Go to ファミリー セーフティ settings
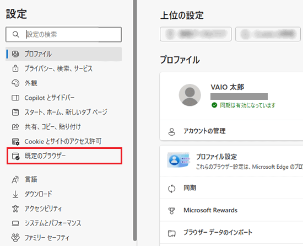 pyautogui.click(x=64, y=238)
